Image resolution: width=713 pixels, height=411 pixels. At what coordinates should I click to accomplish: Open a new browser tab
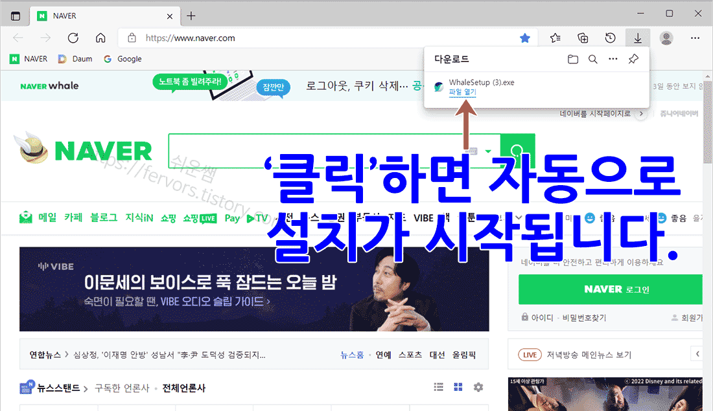191,16
